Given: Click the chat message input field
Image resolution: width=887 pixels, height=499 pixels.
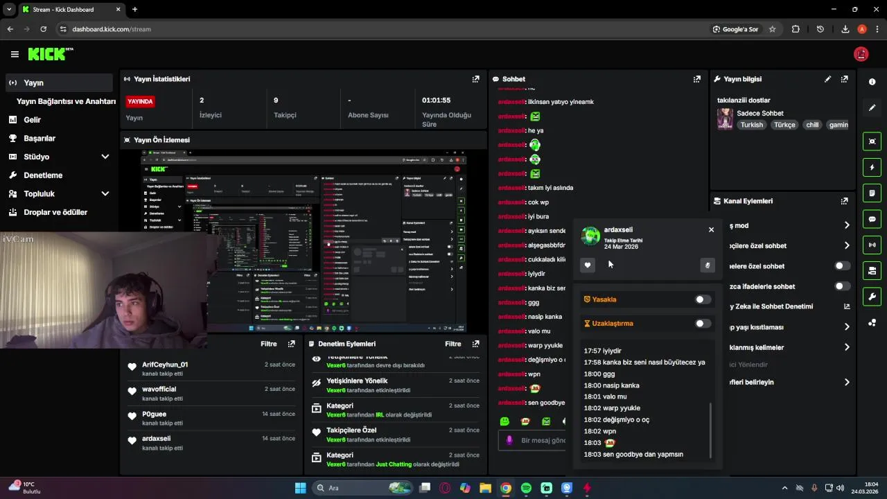Looking at the screenshot, I should pos(532,440).
